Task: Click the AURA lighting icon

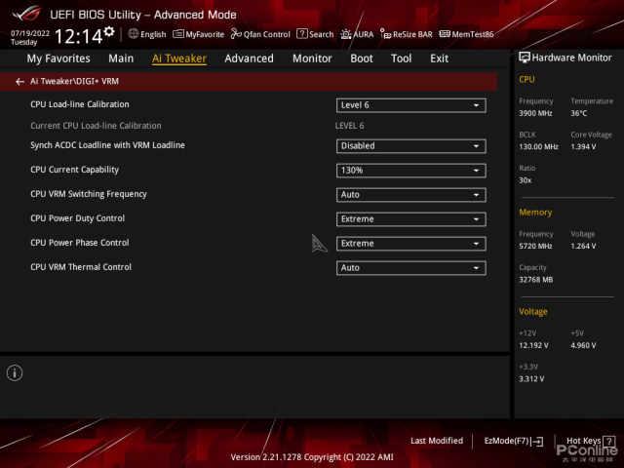Action: point(346,34)
